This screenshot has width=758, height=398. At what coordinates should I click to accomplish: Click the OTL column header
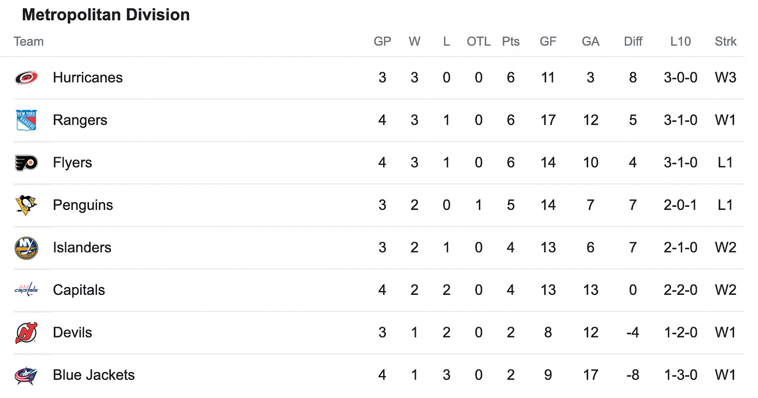click(478, 42)
